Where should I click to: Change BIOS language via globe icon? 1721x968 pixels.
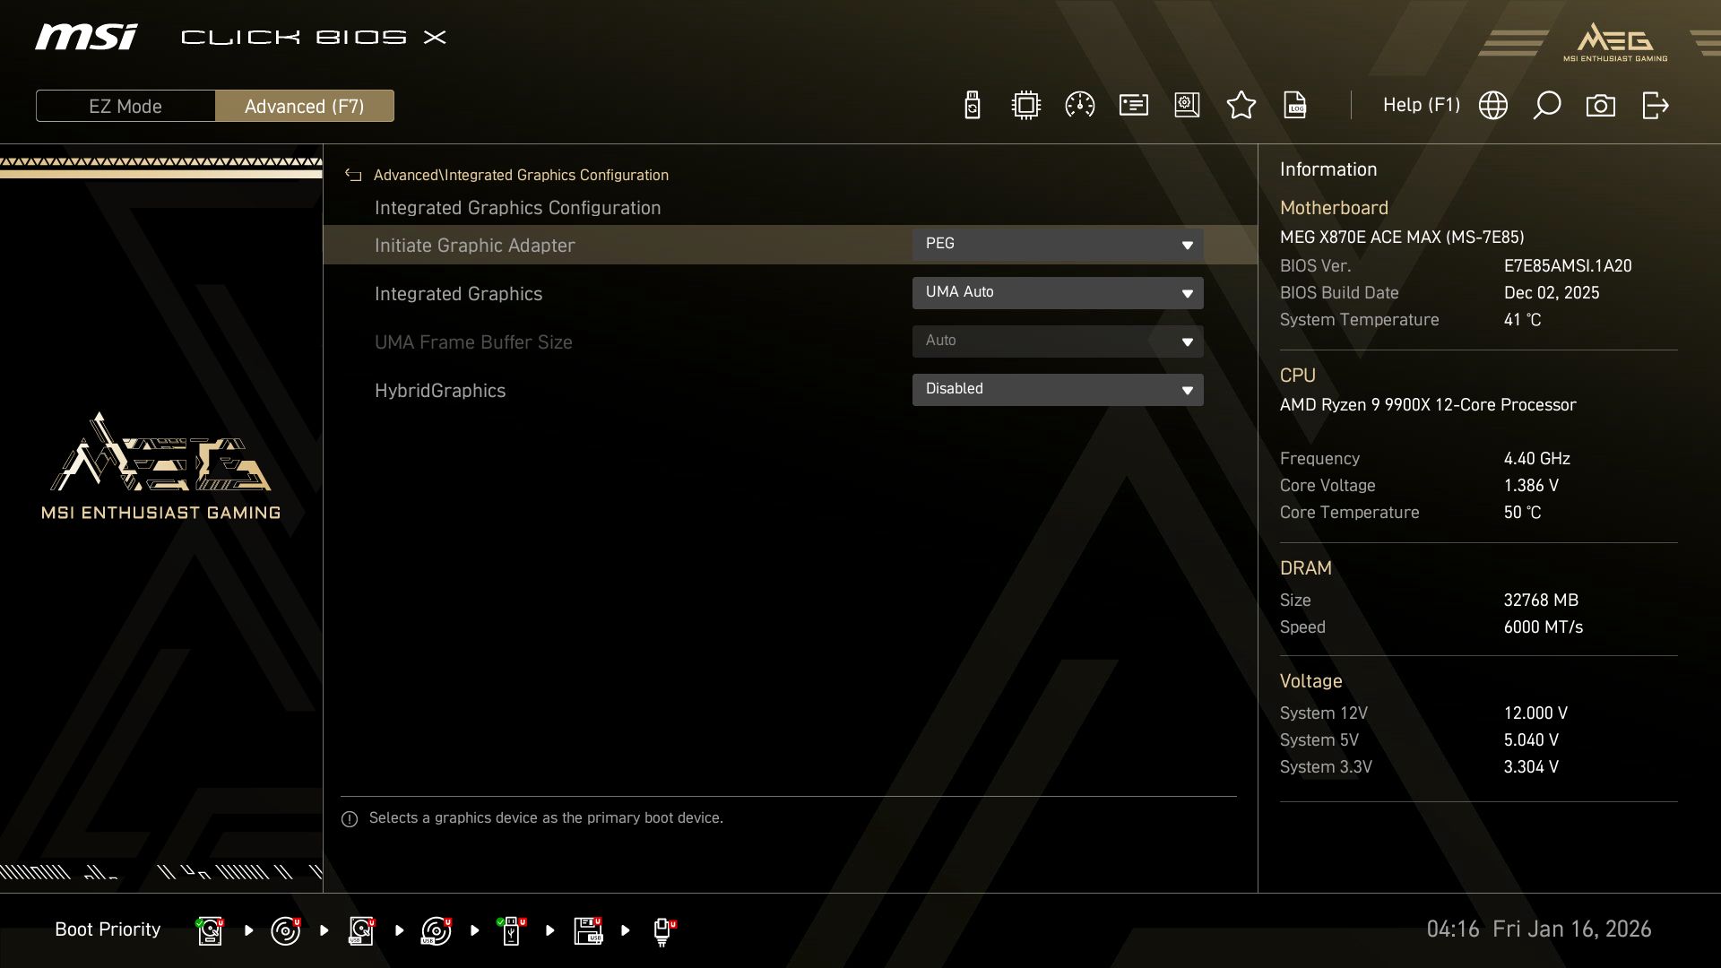1493,105
